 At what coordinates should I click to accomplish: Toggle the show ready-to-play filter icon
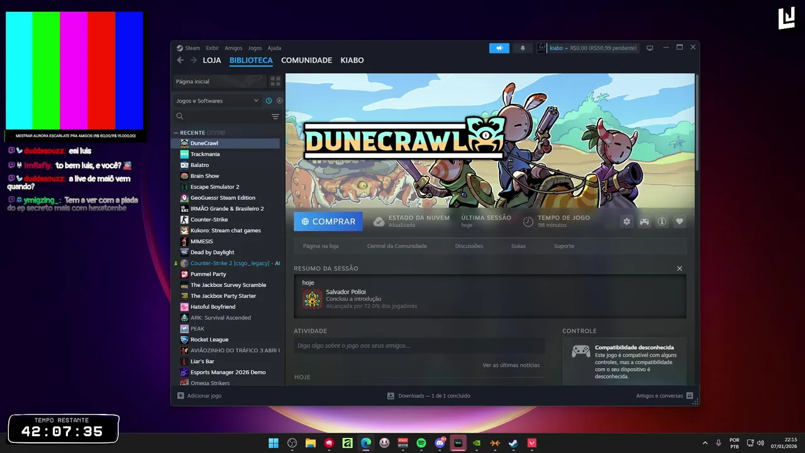[279, 101]
